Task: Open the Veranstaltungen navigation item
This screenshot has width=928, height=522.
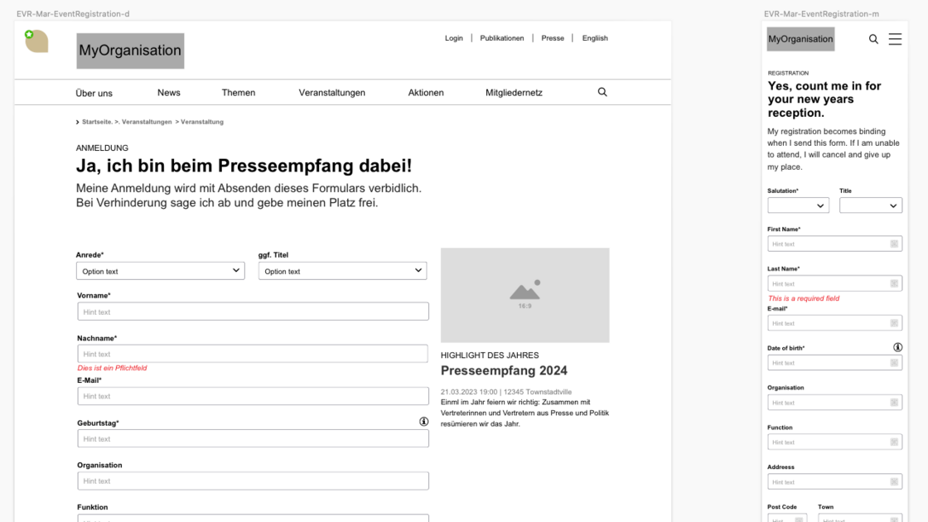Action: coord(332,92)
